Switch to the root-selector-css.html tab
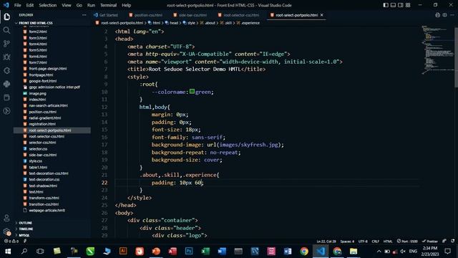458x258 pixels. (238, 15)
